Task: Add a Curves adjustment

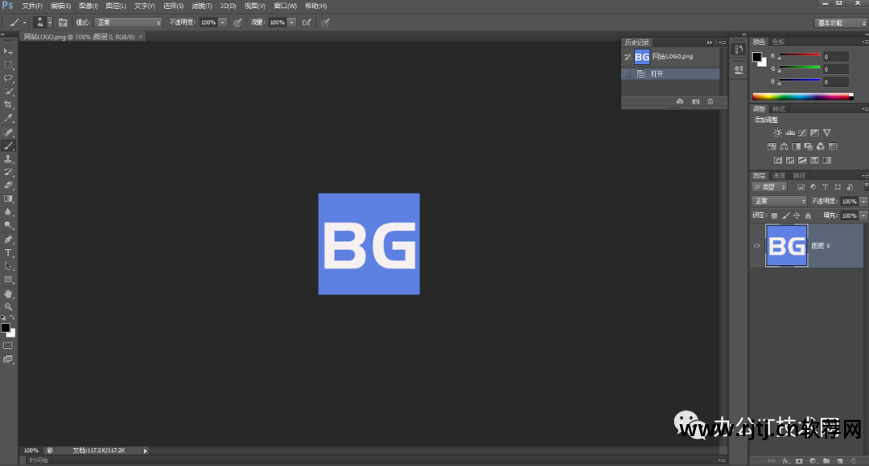Action: point(802,133)
